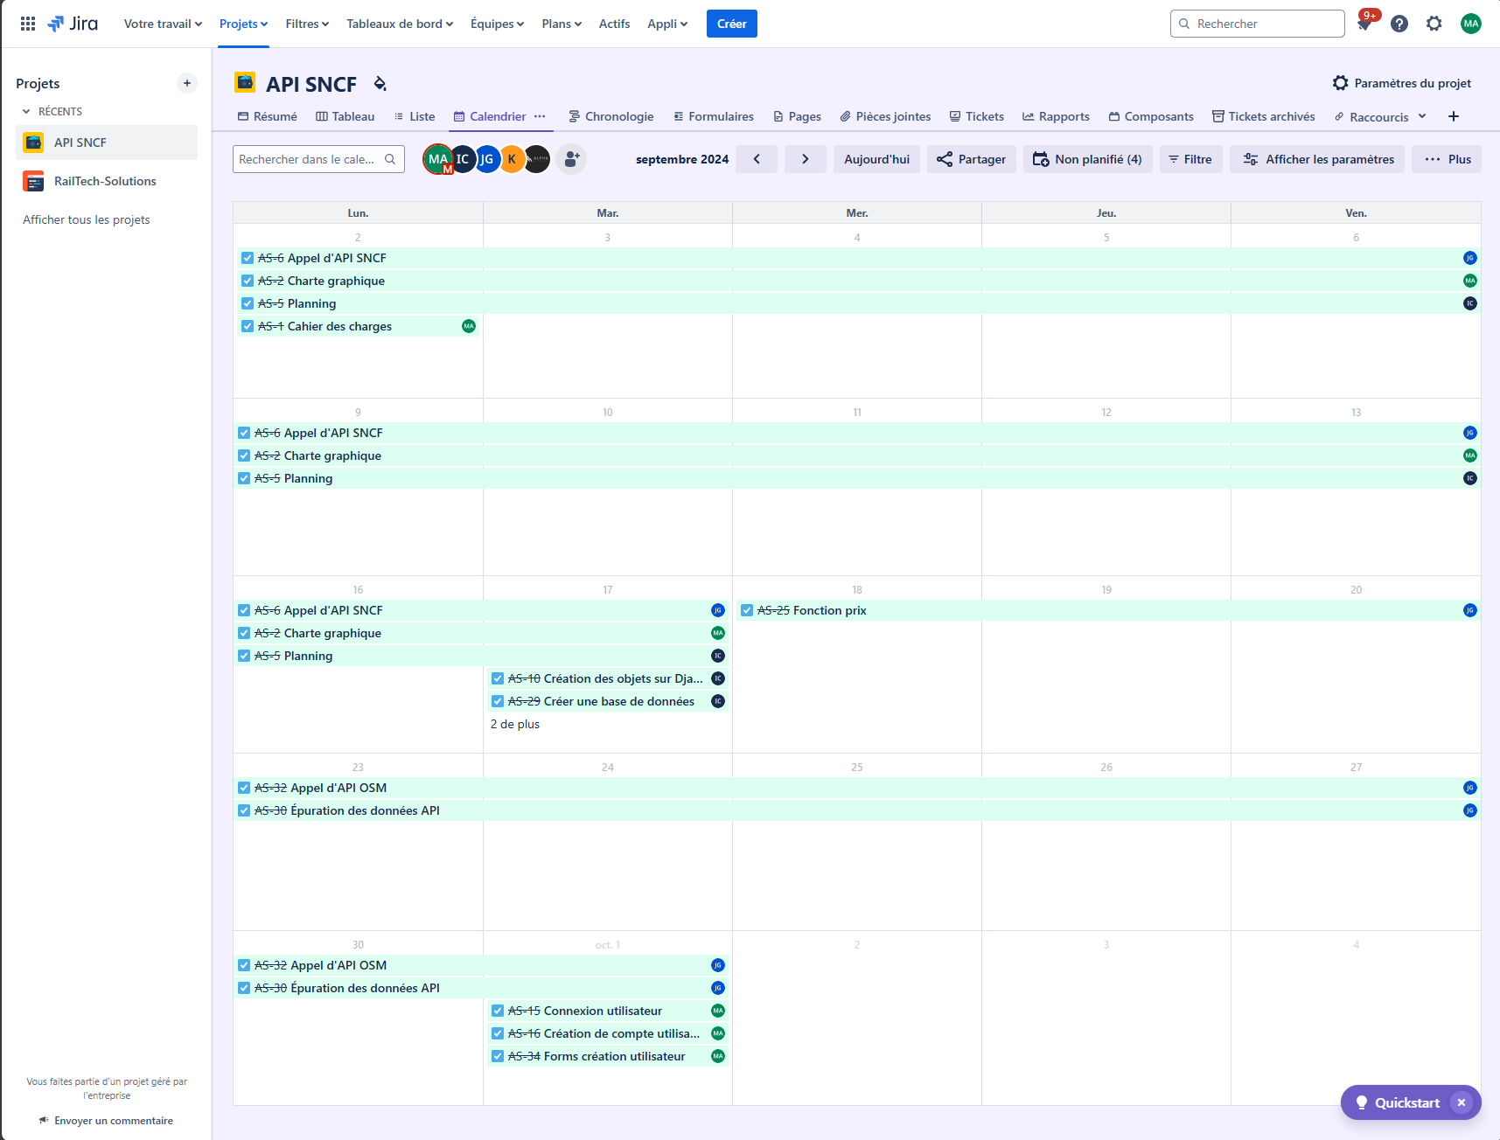The width and height of the screenshot is (1500, 1140).
Task: Go to next month arrow
Action: [806, 159]
